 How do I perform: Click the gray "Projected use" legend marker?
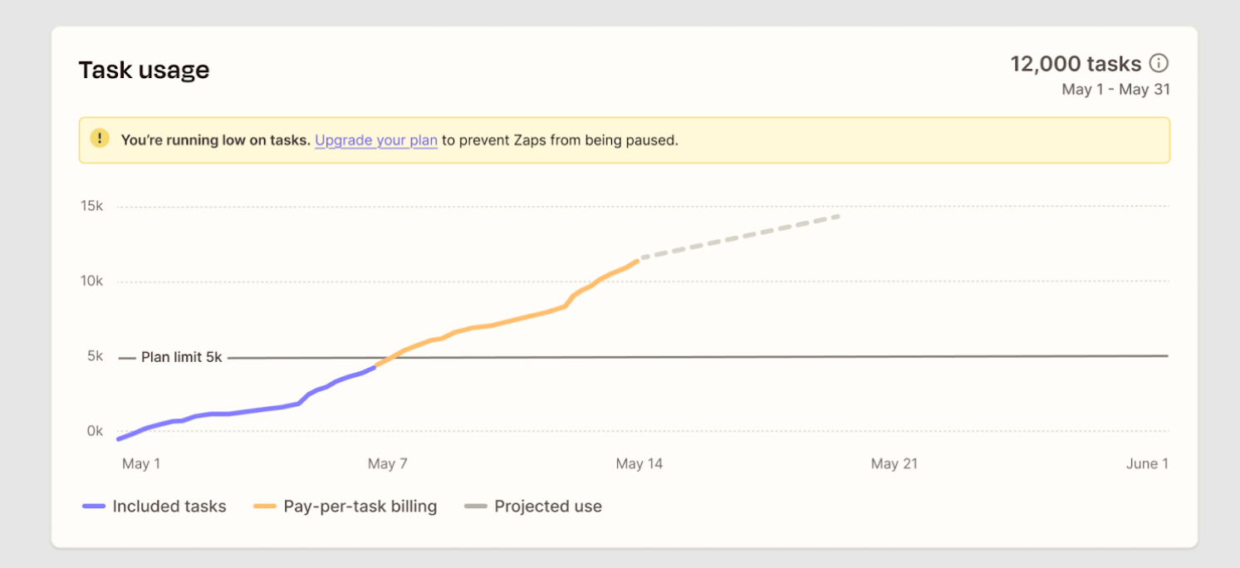(474, 506)
